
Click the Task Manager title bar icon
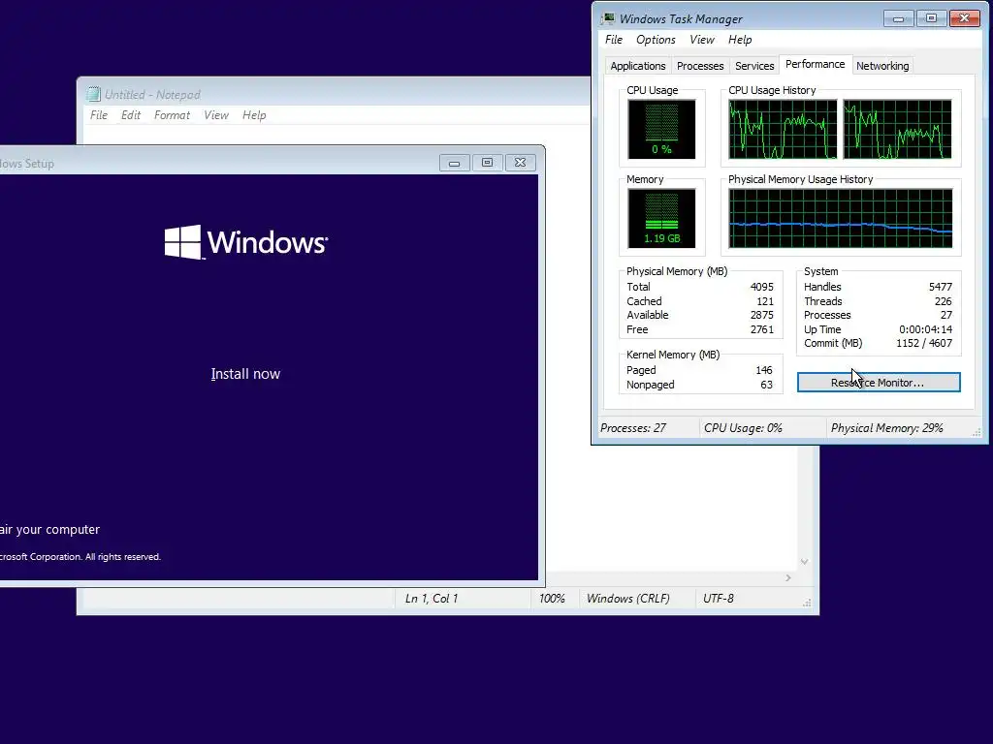coord(608,18)
